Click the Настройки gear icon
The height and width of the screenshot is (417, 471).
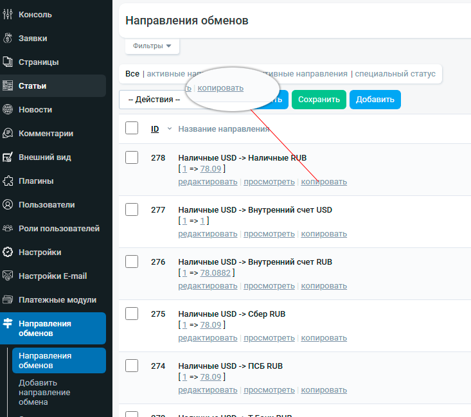(8, 252)
